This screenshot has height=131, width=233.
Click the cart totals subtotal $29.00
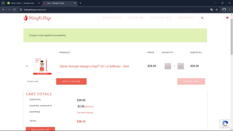click(81, 100)
